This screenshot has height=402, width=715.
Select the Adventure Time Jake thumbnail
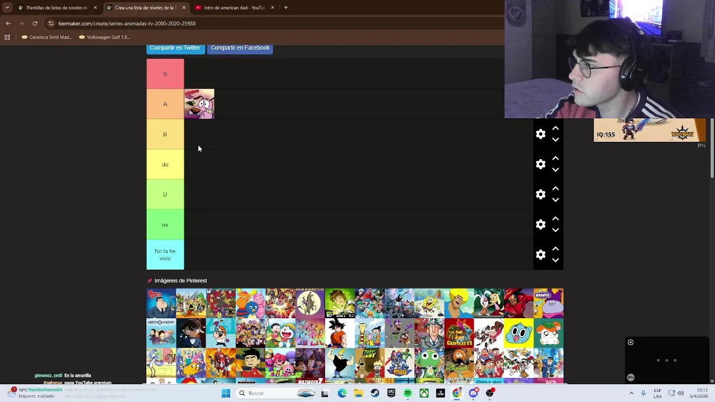(x=191, y=363)
